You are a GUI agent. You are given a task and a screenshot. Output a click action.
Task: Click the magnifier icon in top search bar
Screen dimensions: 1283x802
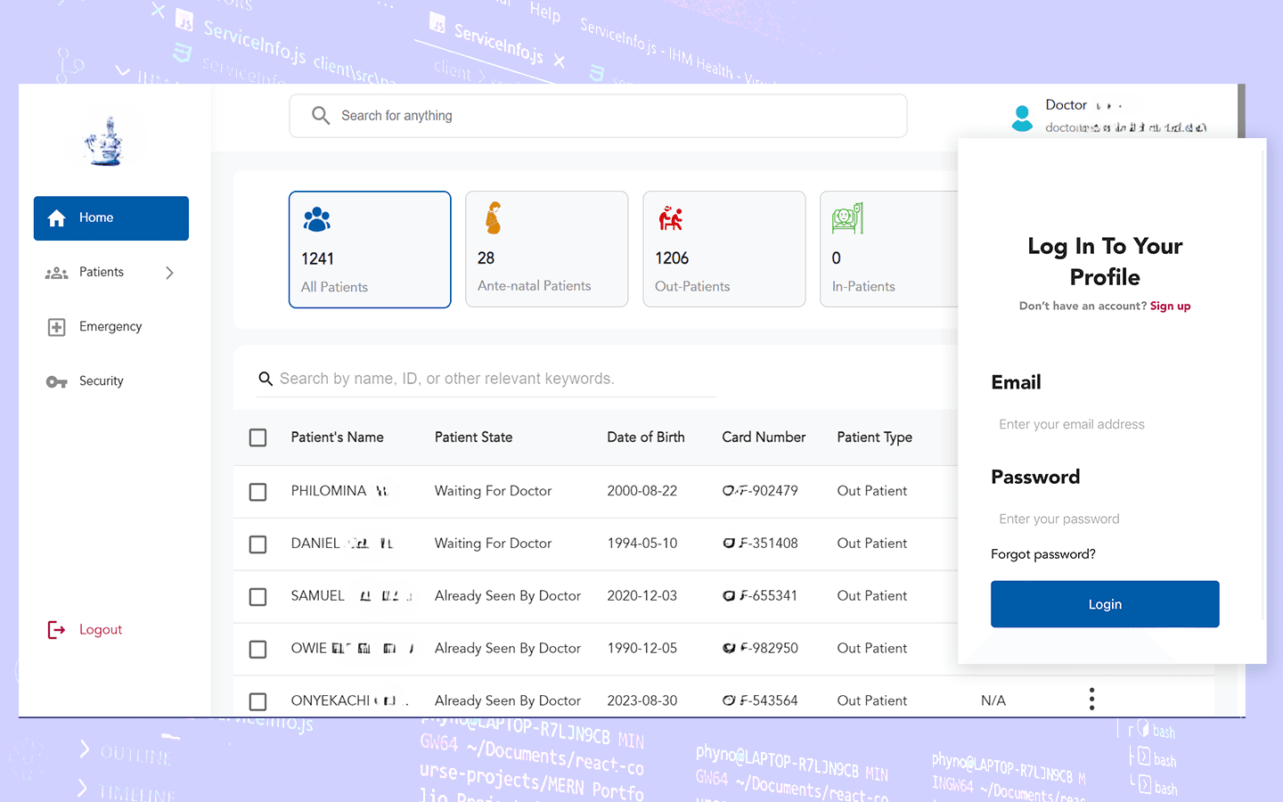tap(321, 115)
